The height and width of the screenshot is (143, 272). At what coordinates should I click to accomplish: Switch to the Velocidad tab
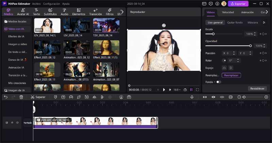(x=228, y=12)
